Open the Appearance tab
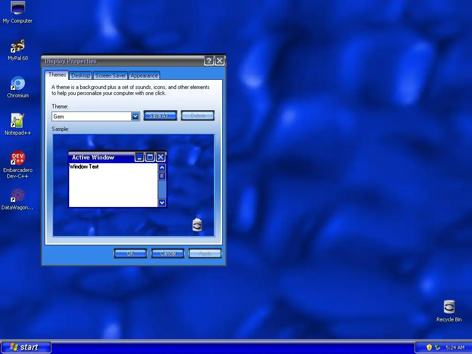 144,76
